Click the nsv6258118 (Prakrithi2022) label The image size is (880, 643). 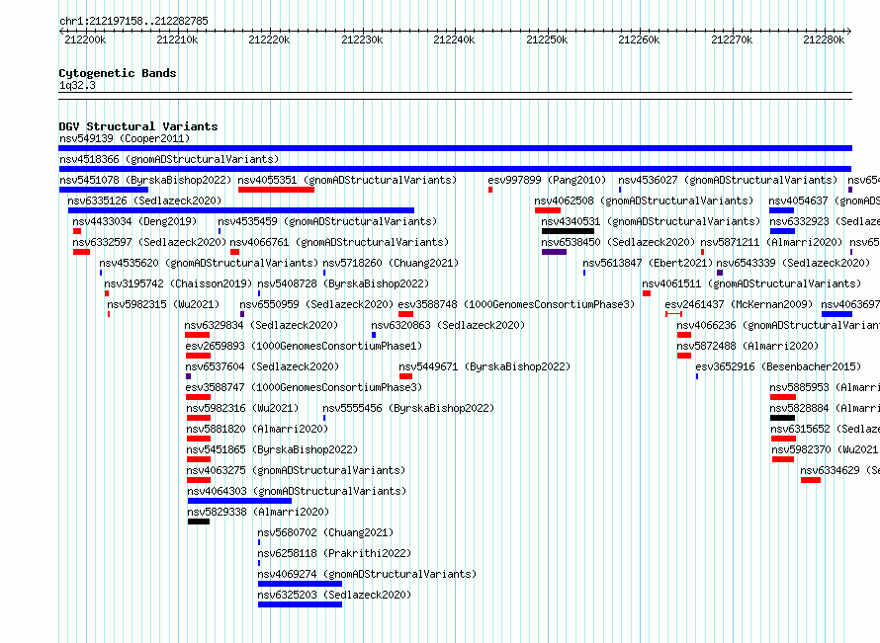coord(334,553)
